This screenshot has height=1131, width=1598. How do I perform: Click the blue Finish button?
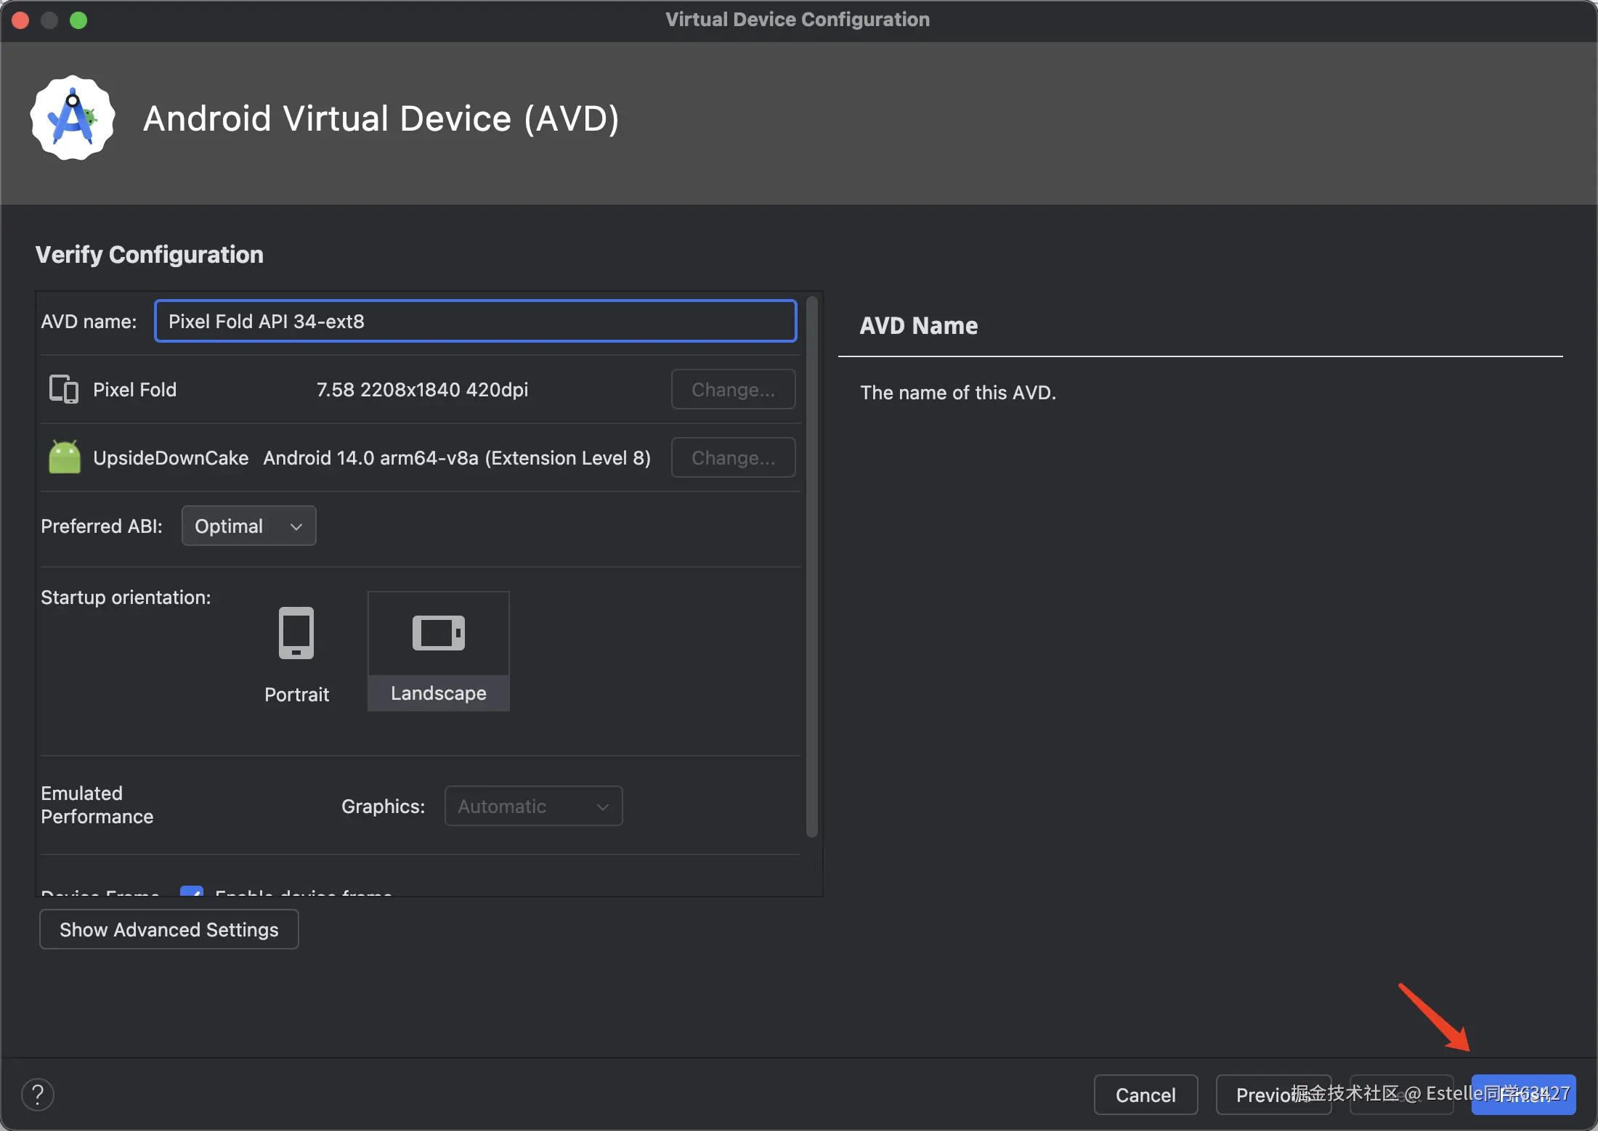pos(1523,1094)
